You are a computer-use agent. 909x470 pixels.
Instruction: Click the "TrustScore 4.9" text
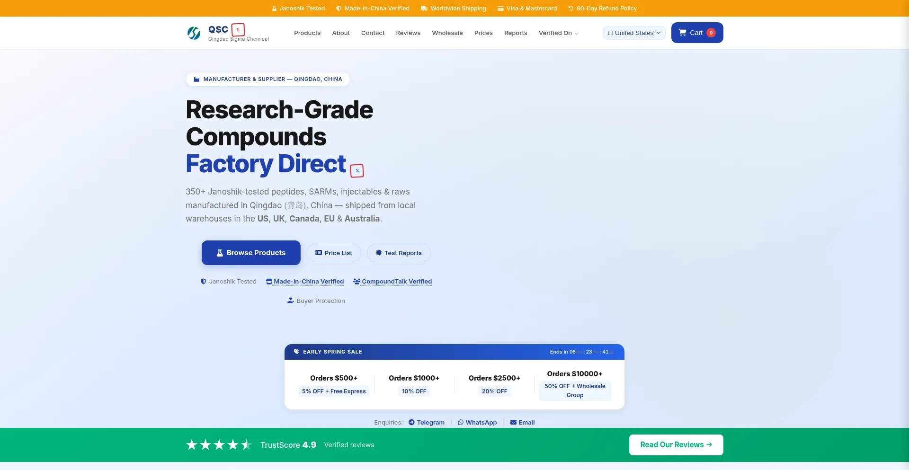click(288, 445)
